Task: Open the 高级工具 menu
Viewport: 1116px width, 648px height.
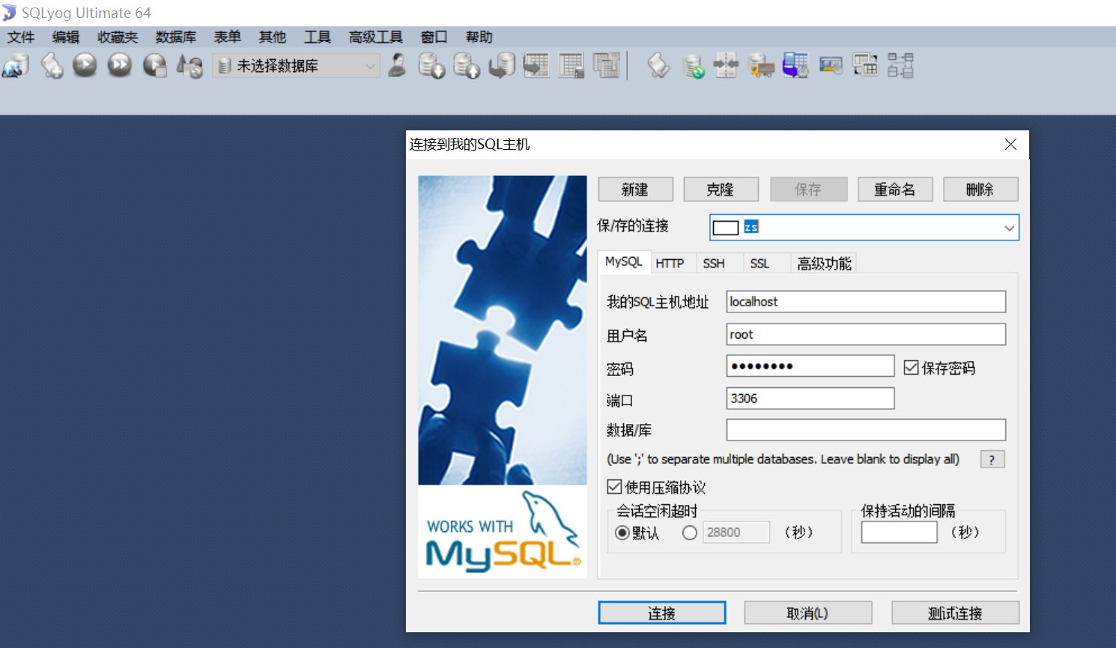Action: click(376, 37)
